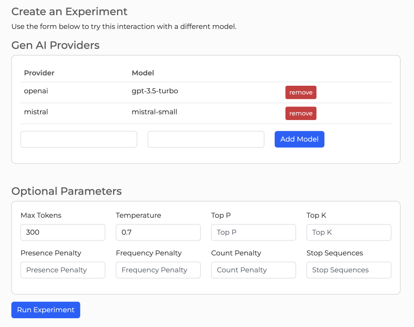Focus the empty new provider name field
This screenshot has height=327, width=414.
click(x=79, y=139)
